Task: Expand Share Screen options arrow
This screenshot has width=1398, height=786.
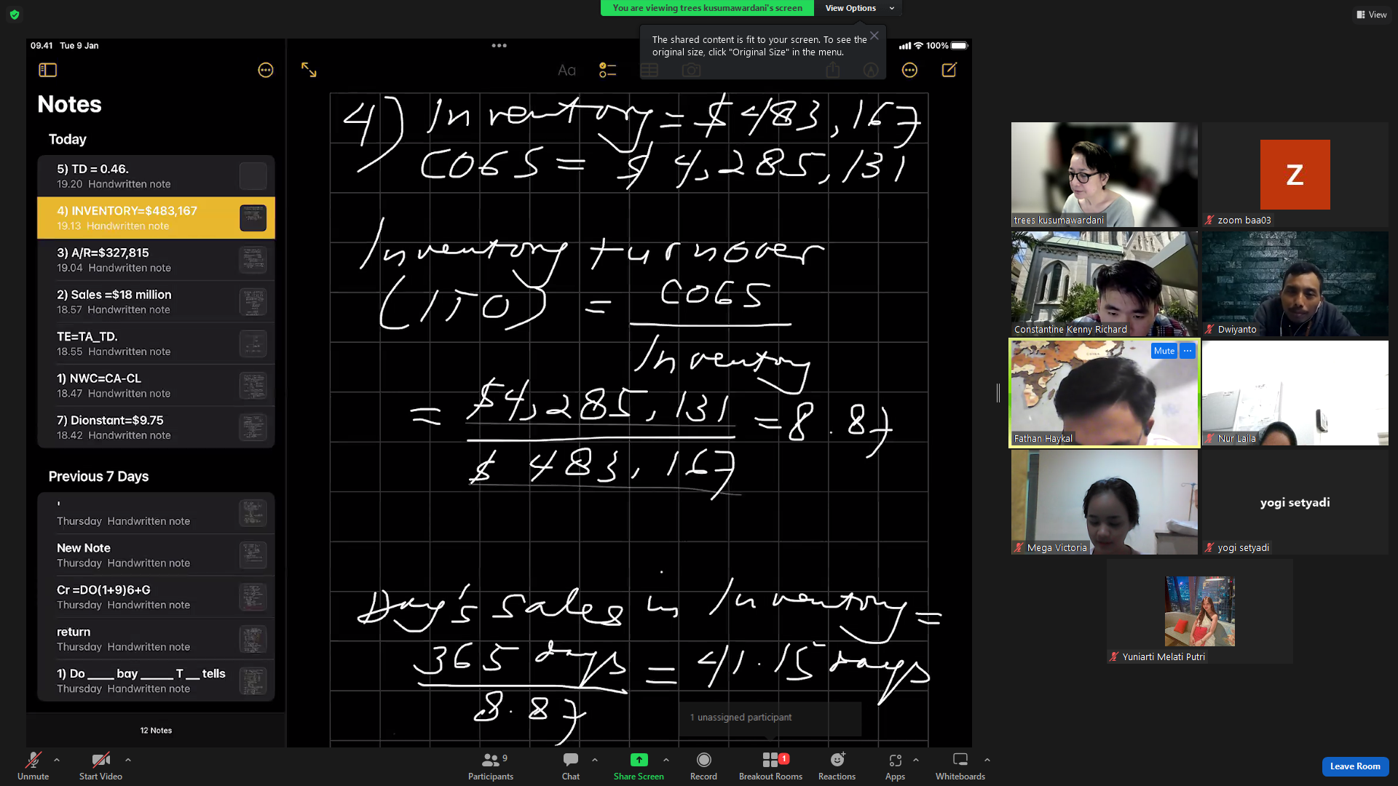Action: [666, 760]
